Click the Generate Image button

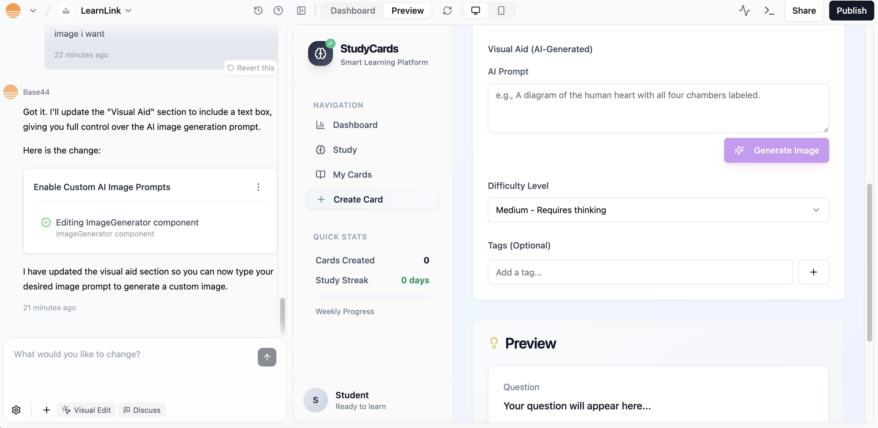pos(776,150)
